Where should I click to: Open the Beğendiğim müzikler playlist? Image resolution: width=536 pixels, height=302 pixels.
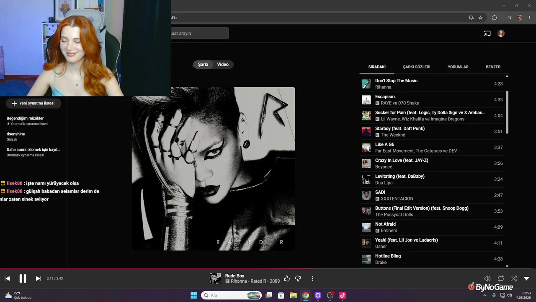coord(33,121)
